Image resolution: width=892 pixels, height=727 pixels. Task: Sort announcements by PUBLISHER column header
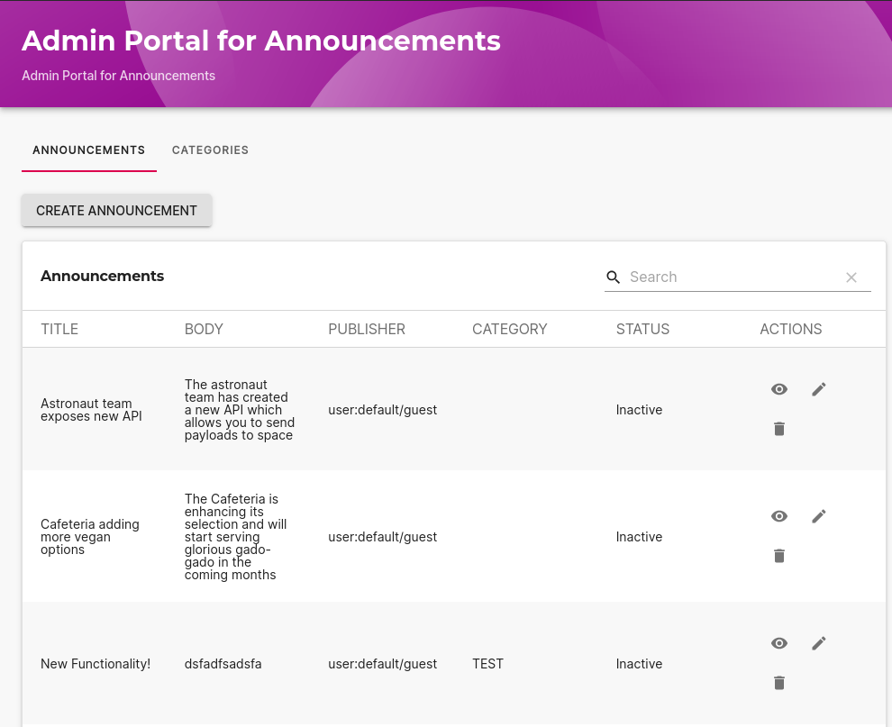tap(367, 329)
